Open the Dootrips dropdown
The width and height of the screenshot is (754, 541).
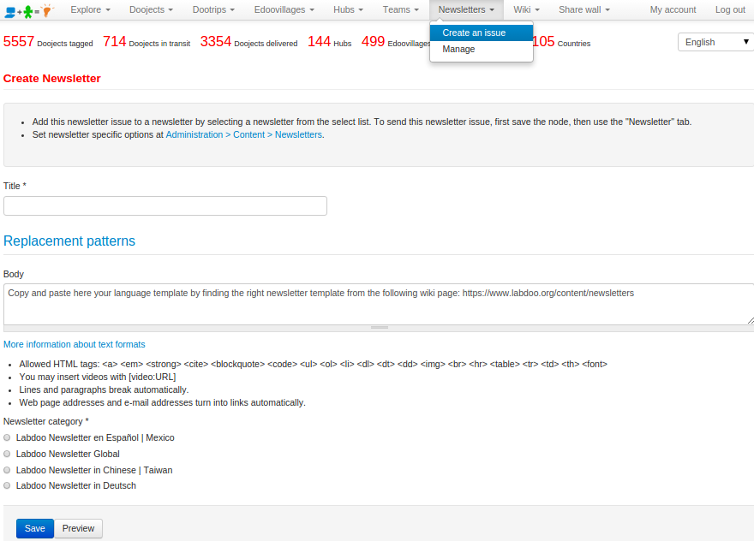click(213, 9)
